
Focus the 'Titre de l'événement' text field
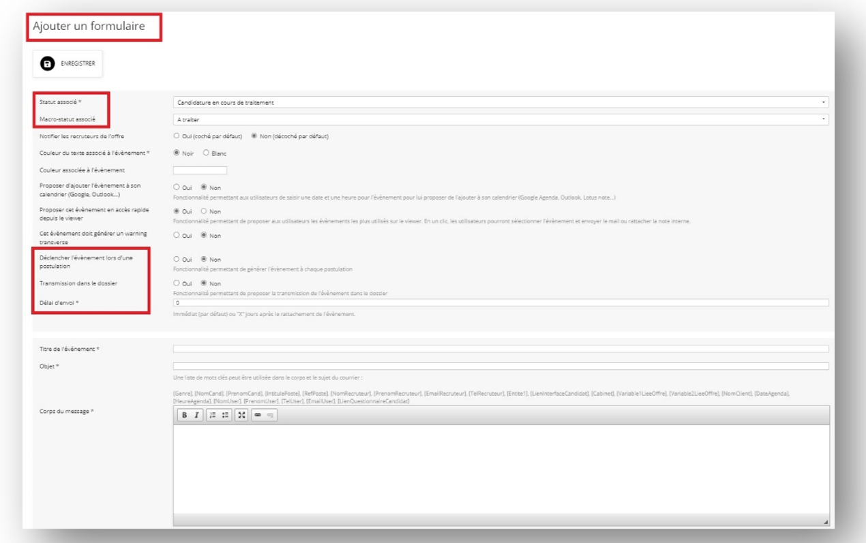click(x=501, y=349)
